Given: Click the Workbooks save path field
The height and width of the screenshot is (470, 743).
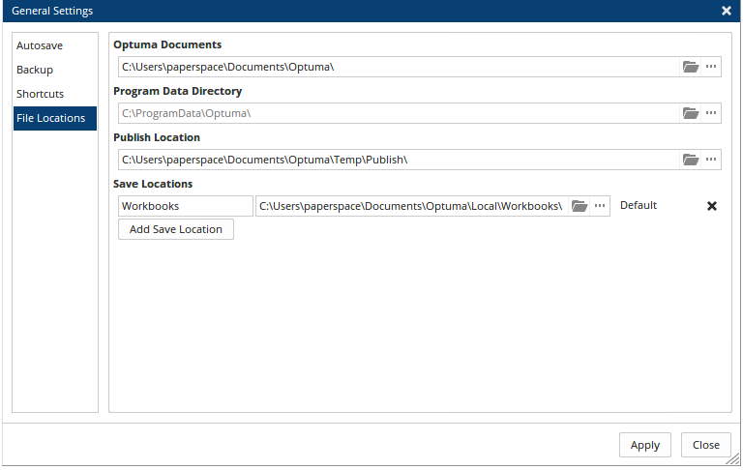Looking at the screenshot, I should pyautogui.click(x=412, y=206).
